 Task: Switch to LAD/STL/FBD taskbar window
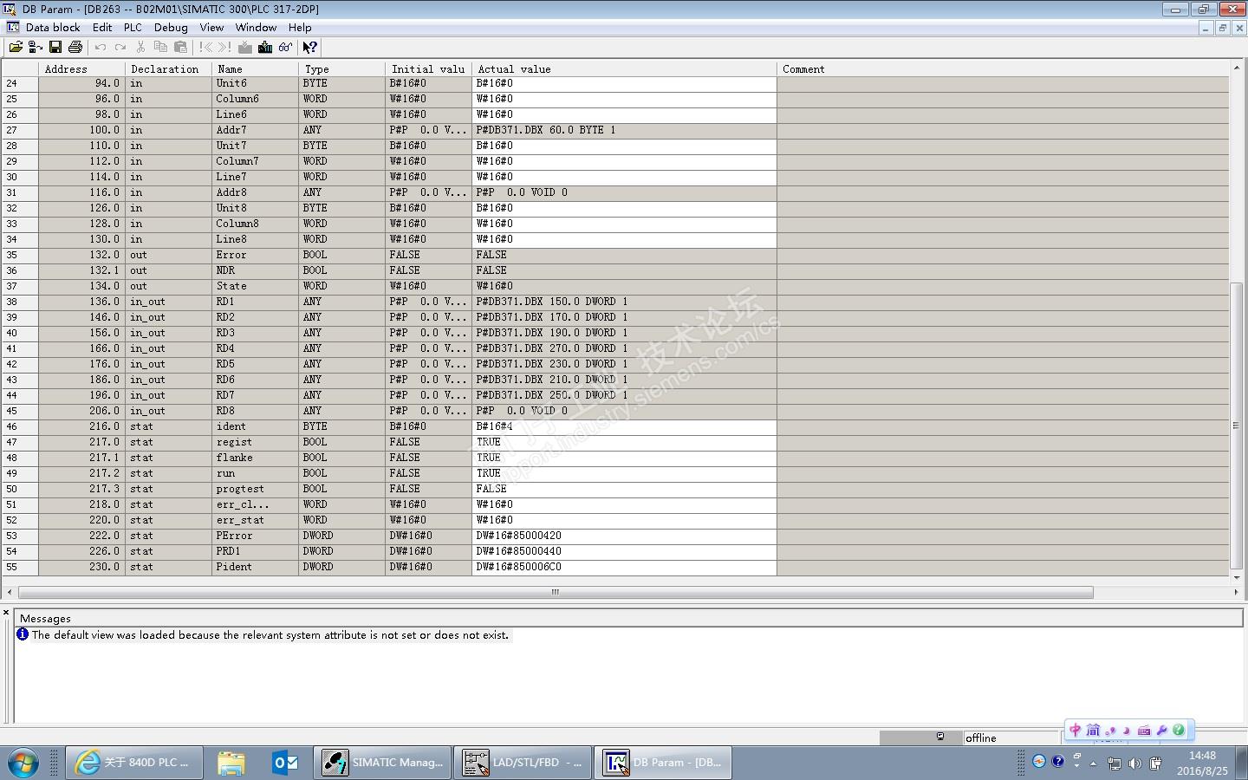(x=523, y=763)
